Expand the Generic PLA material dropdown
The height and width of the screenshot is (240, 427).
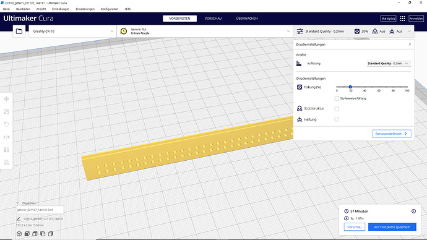(205, 32)
